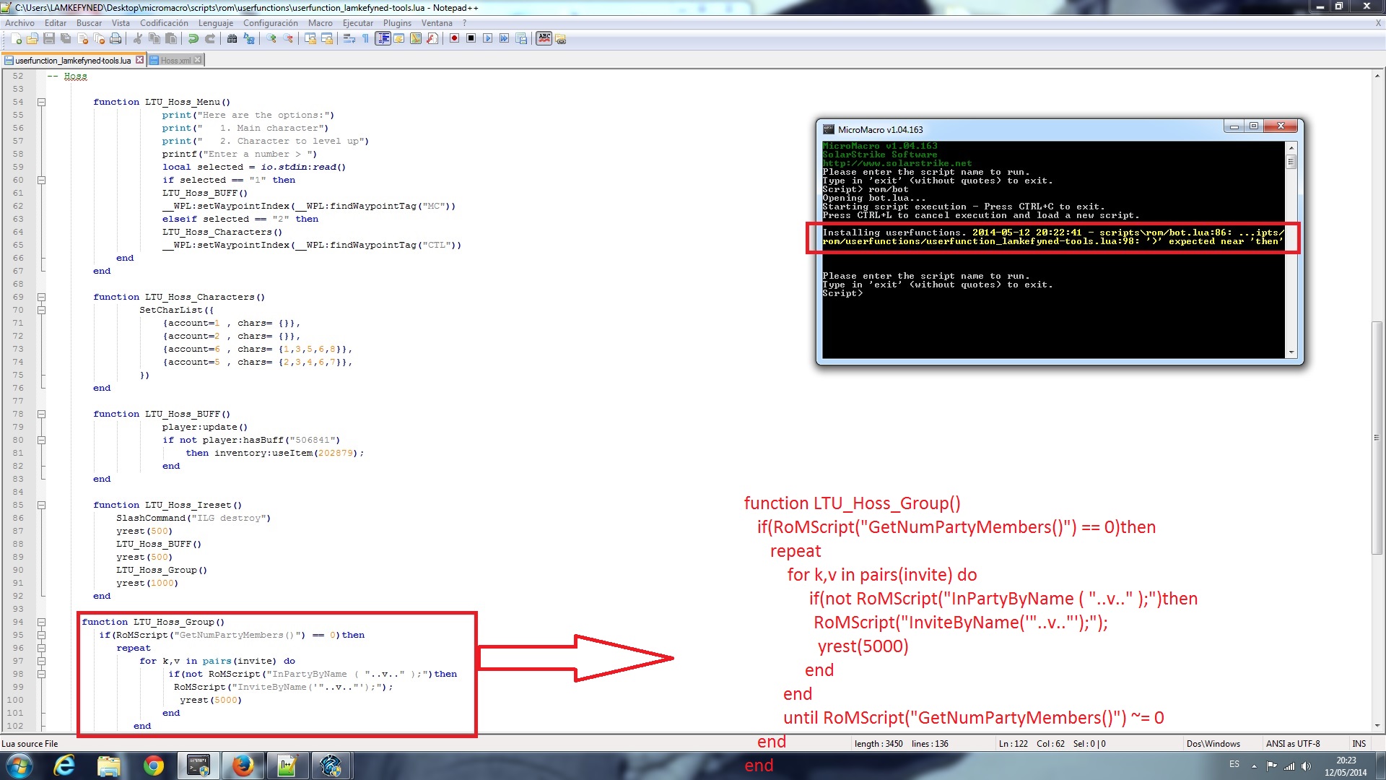
Task: Open Windows Start button
Action: click(19, 766)
